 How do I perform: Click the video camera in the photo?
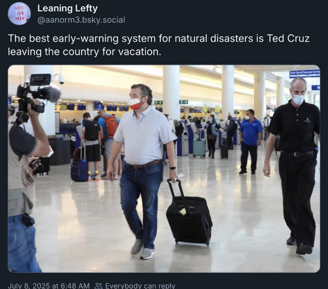click(38, 93)
